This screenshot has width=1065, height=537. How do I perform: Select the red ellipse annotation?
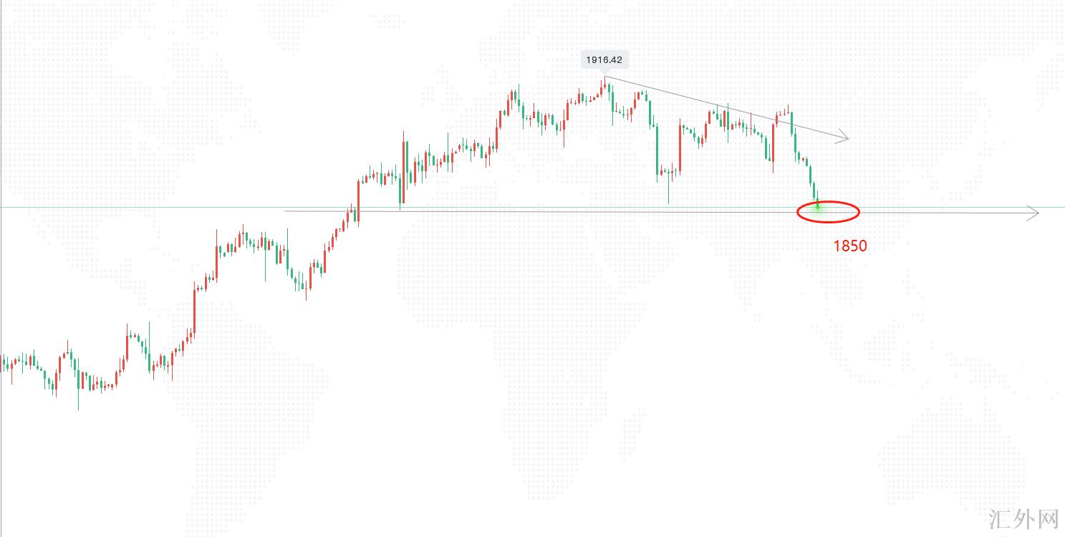click(x=828, y=211)
